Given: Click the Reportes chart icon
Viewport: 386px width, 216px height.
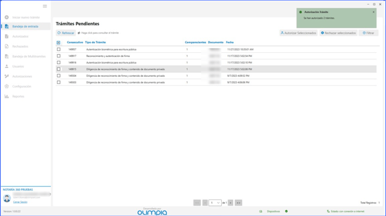Looking at the screenshot, I should pos(7,97).
